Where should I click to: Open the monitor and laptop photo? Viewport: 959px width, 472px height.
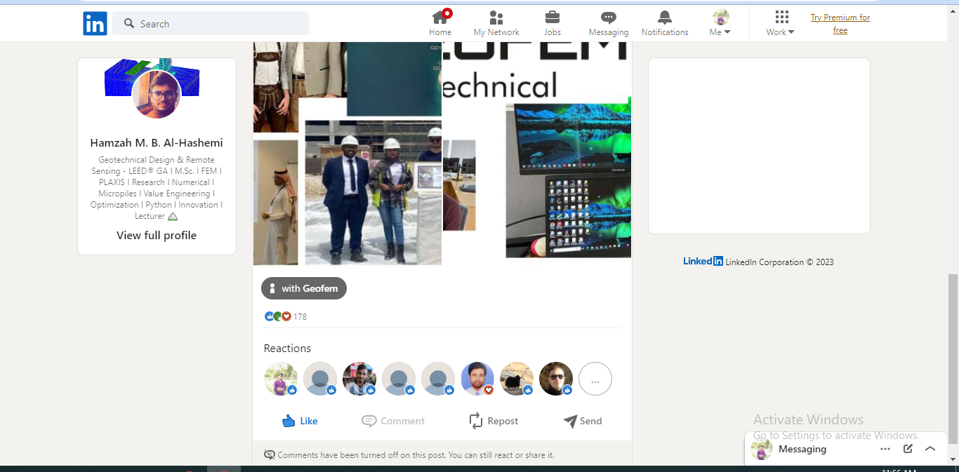(x=569, y=180)
